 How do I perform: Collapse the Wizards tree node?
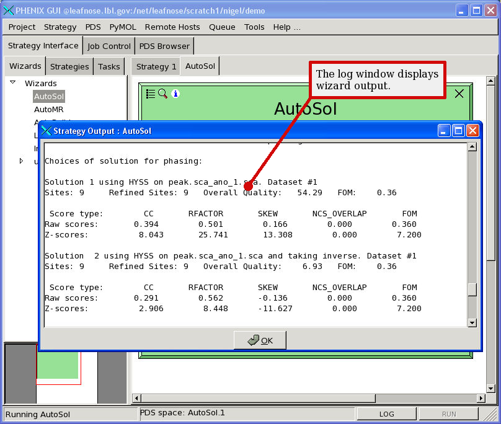(x=12, y=83)
